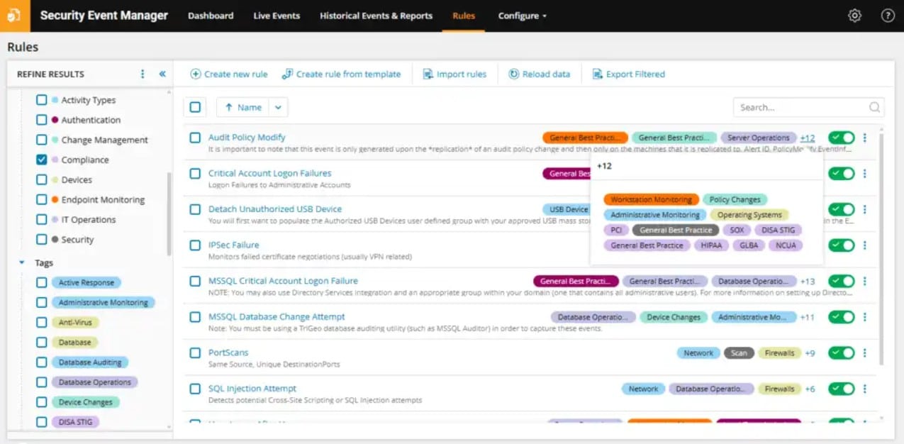Click the Scan tag on PortScans row
The width and height of the screenshot is (904, 444).
739,353
